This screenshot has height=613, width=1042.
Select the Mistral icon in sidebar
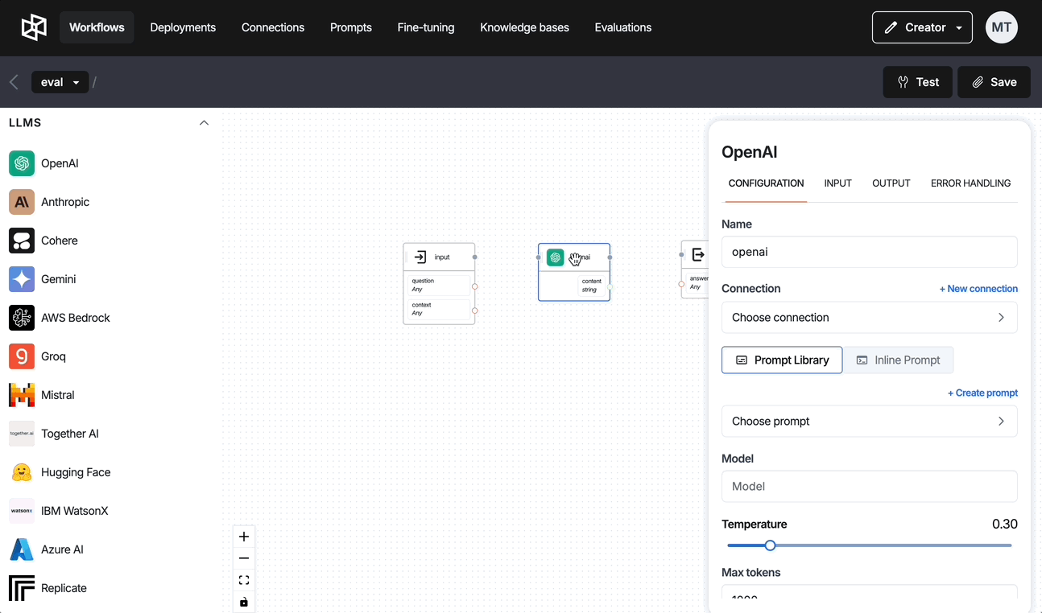click(22, 395)
